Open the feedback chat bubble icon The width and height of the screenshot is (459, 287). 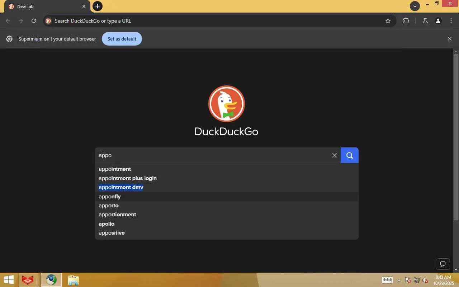click(x=443, y=264)
